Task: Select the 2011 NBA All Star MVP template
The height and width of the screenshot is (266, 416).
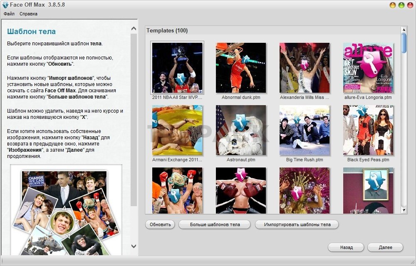Action: tap(177, 68)
